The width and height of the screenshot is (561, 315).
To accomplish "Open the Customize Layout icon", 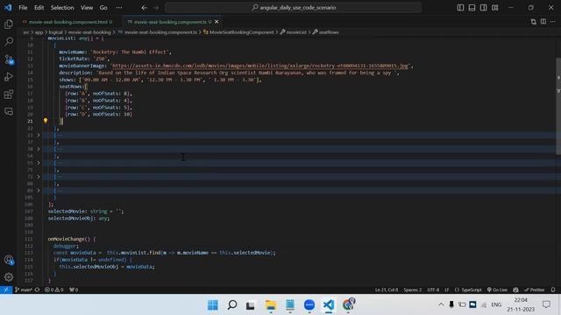I will 494,8.
